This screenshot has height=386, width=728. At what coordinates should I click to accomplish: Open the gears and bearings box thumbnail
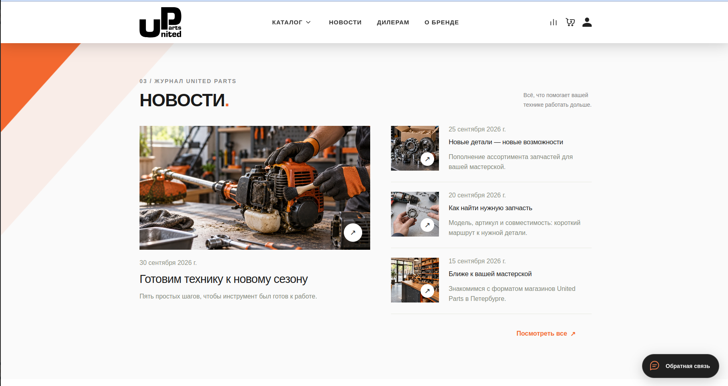pyautogui.click(x=415, y=148)
